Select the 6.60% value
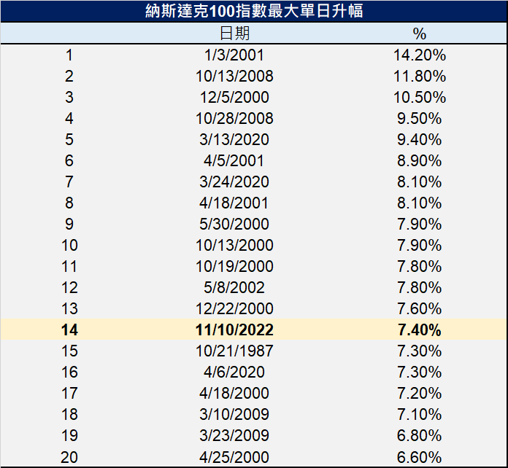This screenshot has width=508, height=468. 420,457
